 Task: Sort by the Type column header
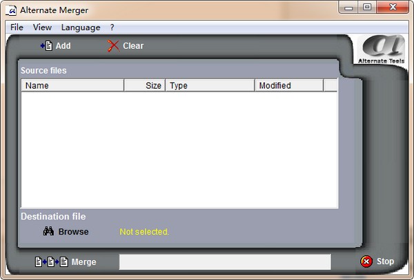pyautogui.click(x=210, y=85)
